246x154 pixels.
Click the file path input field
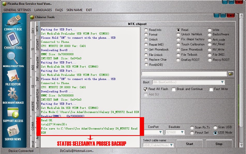pyautogui.click(x=184, y=74)
